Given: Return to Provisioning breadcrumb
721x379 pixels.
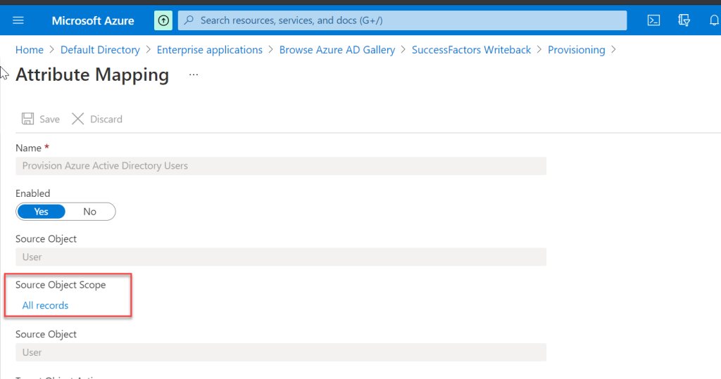Looking at the screenshot, I should [x=576, y=50].
